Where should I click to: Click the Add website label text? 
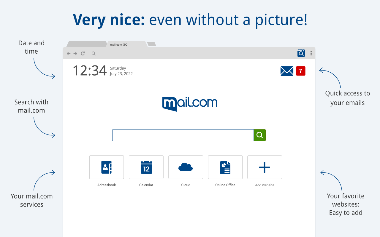tap(265, 185)
